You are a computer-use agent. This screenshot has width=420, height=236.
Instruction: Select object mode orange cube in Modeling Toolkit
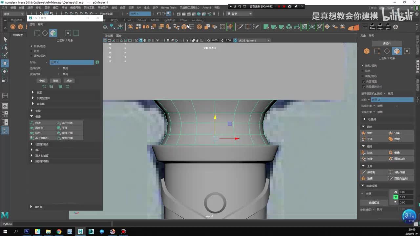point(367,51)
